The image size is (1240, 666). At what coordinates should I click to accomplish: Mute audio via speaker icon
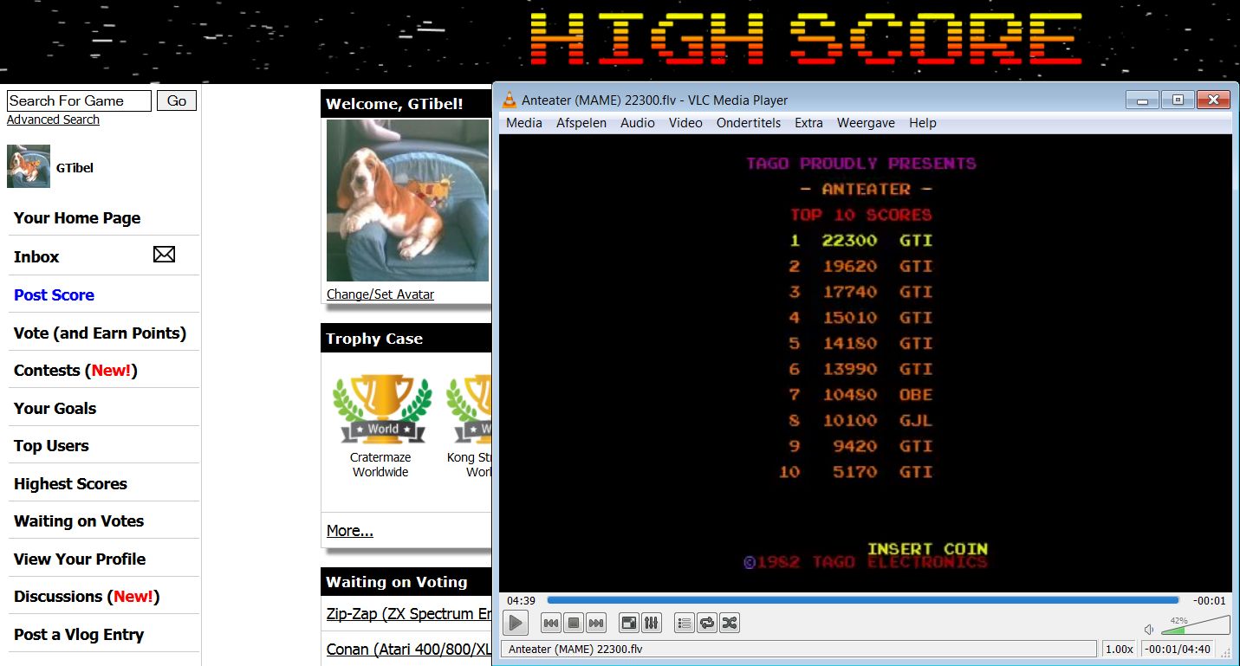tap(1149, 630)
